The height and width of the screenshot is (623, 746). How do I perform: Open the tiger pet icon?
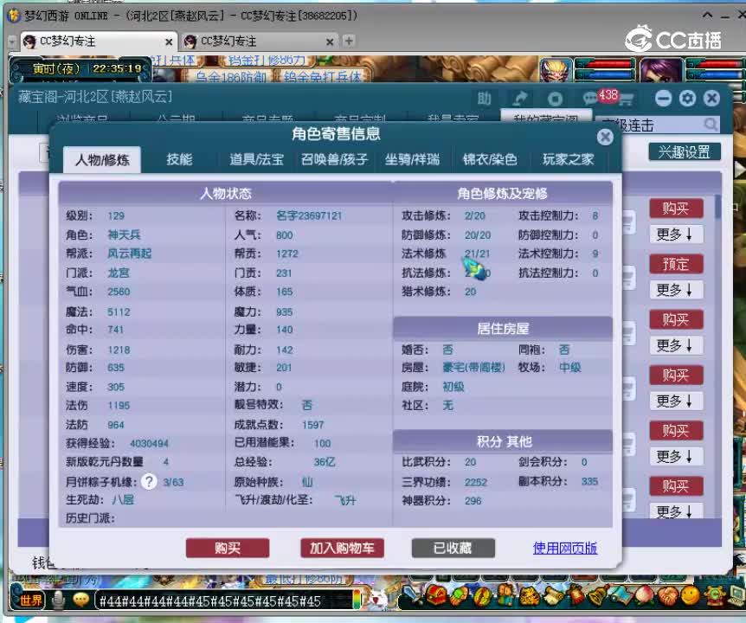click(529, 595)
